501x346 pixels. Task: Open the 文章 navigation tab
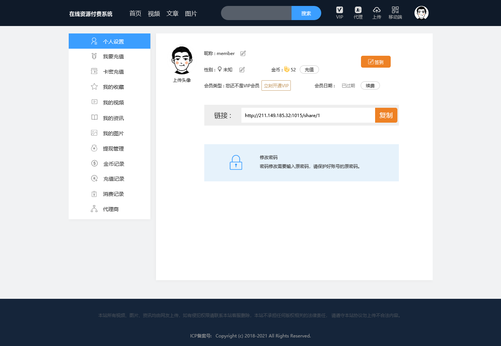(172, 14)
